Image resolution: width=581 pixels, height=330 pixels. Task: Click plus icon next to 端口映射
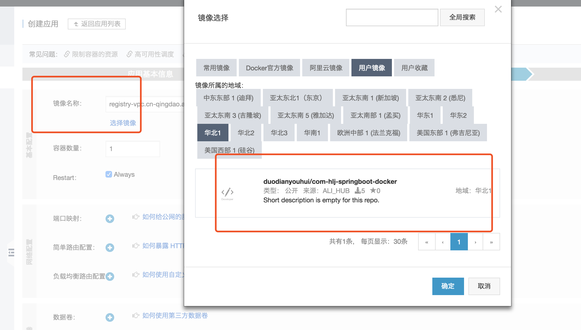110,219
